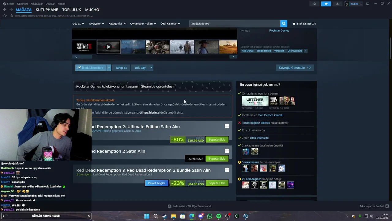392x221 pixels.
Task: Click Kuyruğu Görüntüle button
Action: click(x=295, y=68)
